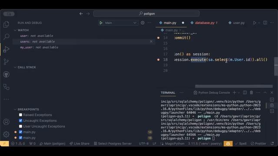This screenshot has height=156, width=278.
Task: Click Select Postgres Server in status bar
Action: tap(113, 143)
